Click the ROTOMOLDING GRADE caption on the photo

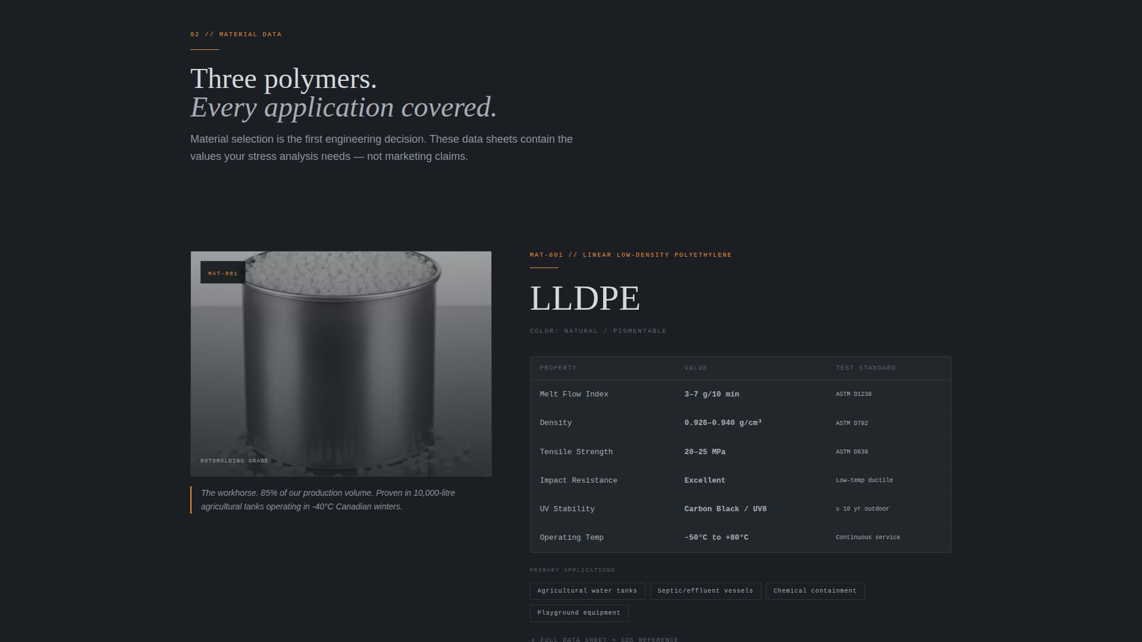(234, 460)
